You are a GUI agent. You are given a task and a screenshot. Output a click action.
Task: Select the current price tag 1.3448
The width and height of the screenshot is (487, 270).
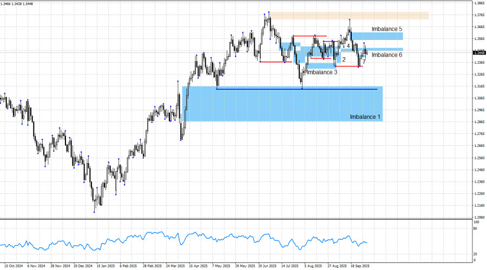point(479,52)
